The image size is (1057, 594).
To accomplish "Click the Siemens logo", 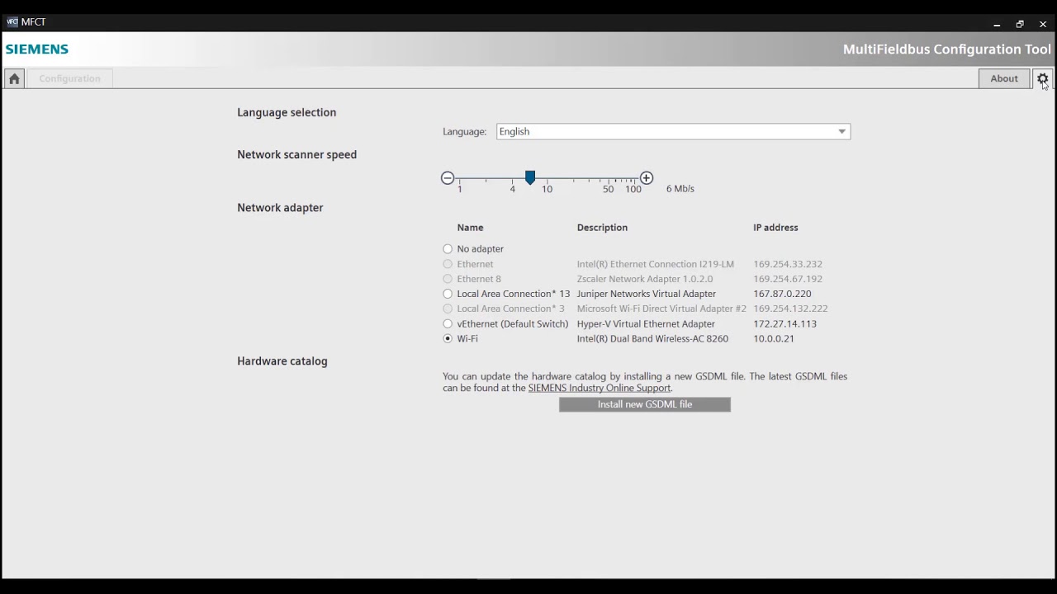I will (37, 49).
